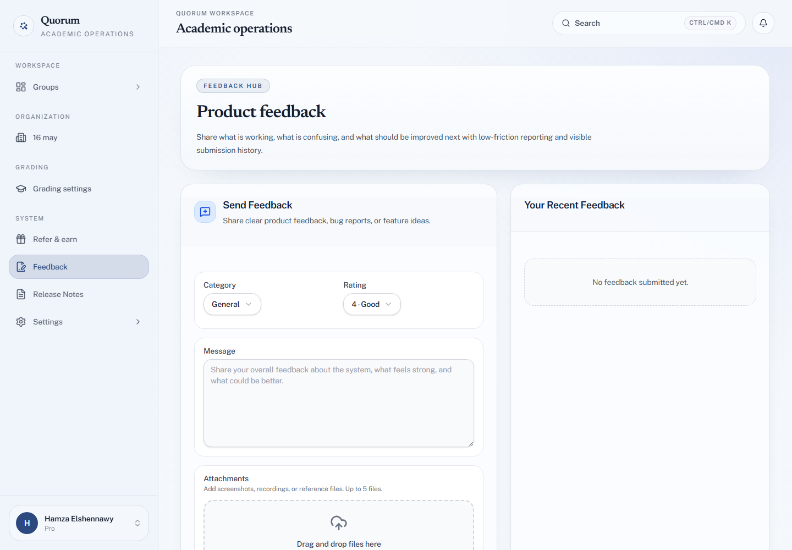Click the Release Notes document icon

click(x=21, y=294)
